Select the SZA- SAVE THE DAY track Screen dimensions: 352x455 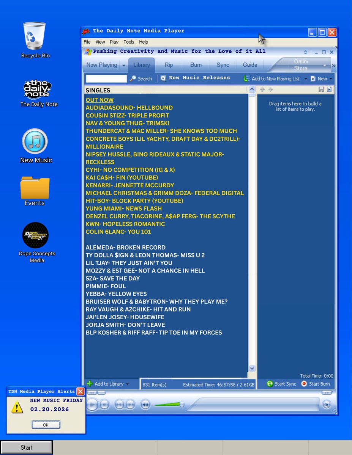tap(113, 278)
